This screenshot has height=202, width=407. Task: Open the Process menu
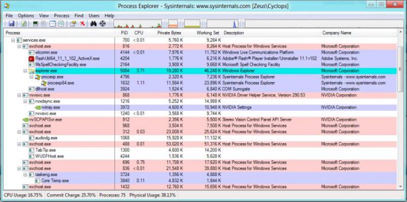coord(61,16)
